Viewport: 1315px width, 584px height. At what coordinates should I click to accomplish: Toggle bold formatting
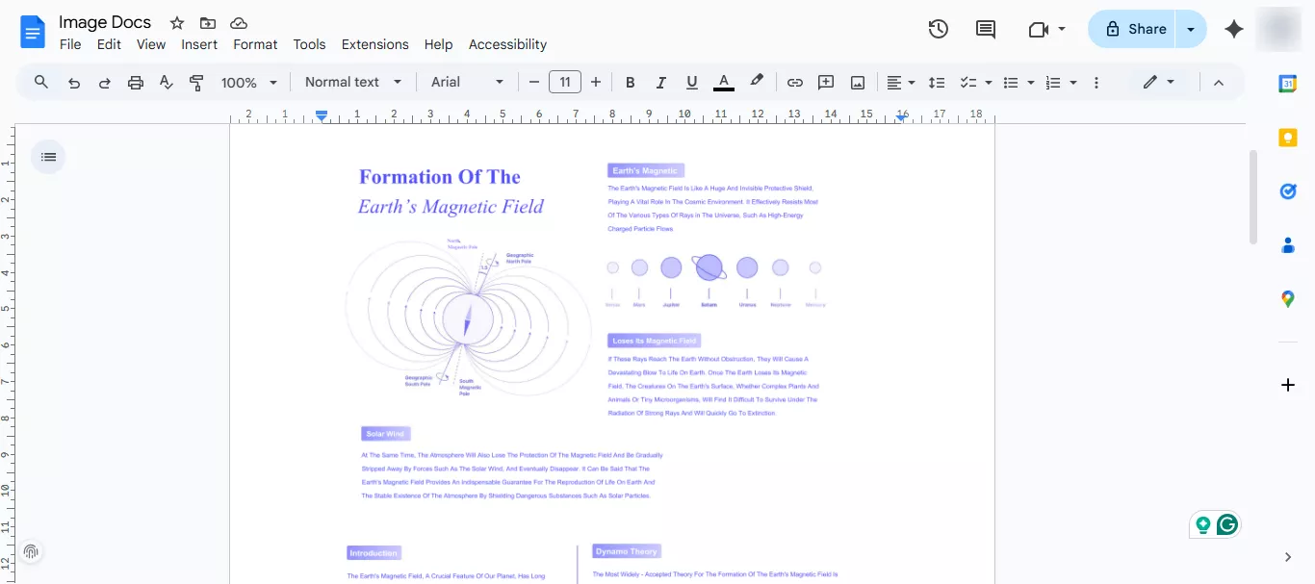coord(630,83)
